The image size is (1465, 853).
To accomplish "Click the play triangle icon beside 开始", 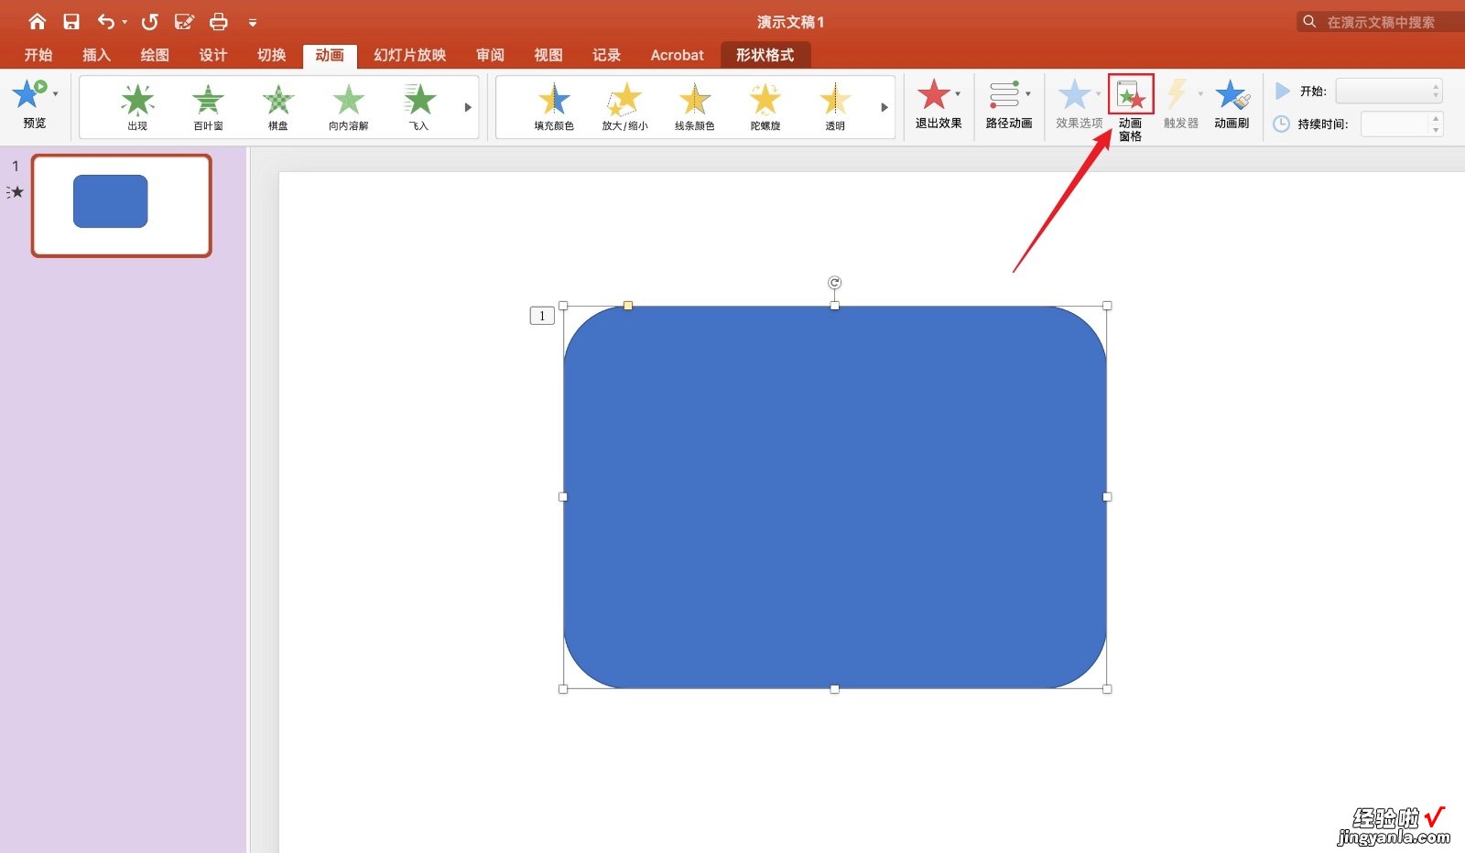I will 1283,91.
